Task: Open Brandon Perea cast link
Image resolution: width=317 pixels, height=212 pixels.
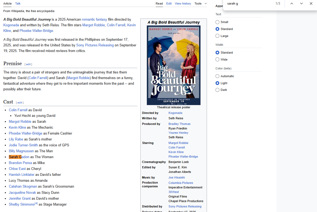Action: (20, 163)
